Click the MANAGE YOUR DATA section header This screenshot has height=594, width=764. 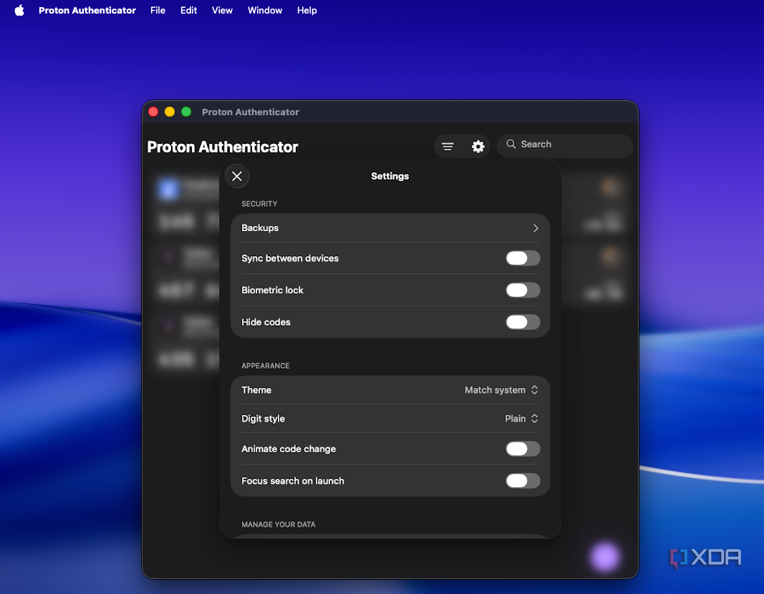tap(279, 525)
